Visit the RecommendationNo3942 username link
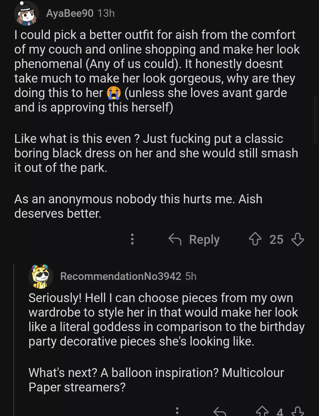The width and height of the screenshot is (319, 416). point(121,276)
